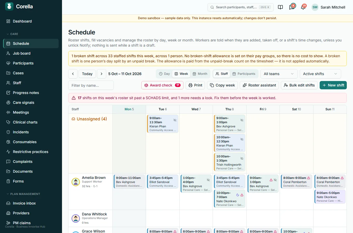This screenshot has width=353, height=233.
Task: Switch to the Month view
Action: (x=200, y=74)
